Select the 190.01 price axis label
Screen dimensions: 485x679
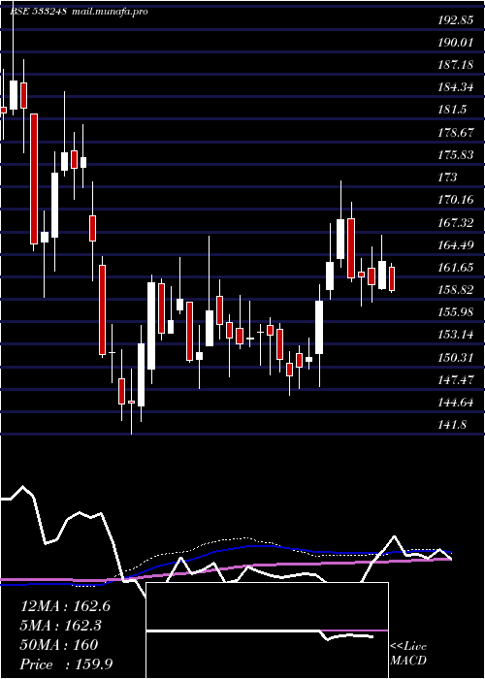click(455, 42)
